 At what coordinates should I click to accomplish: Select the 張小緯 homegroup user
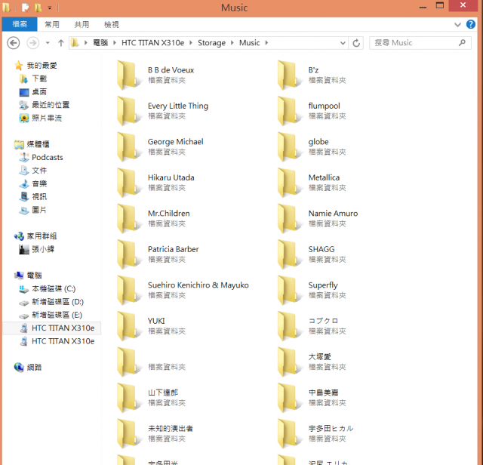pos(43,249)
